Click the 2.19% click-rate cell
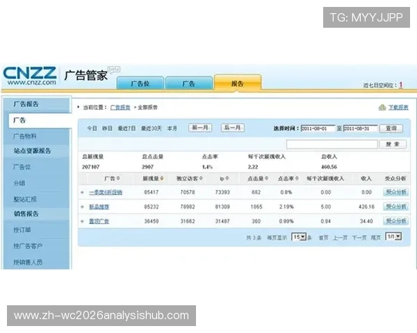 286,207
